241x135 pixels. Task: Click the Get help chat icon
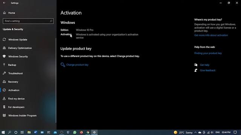[196, 65]
